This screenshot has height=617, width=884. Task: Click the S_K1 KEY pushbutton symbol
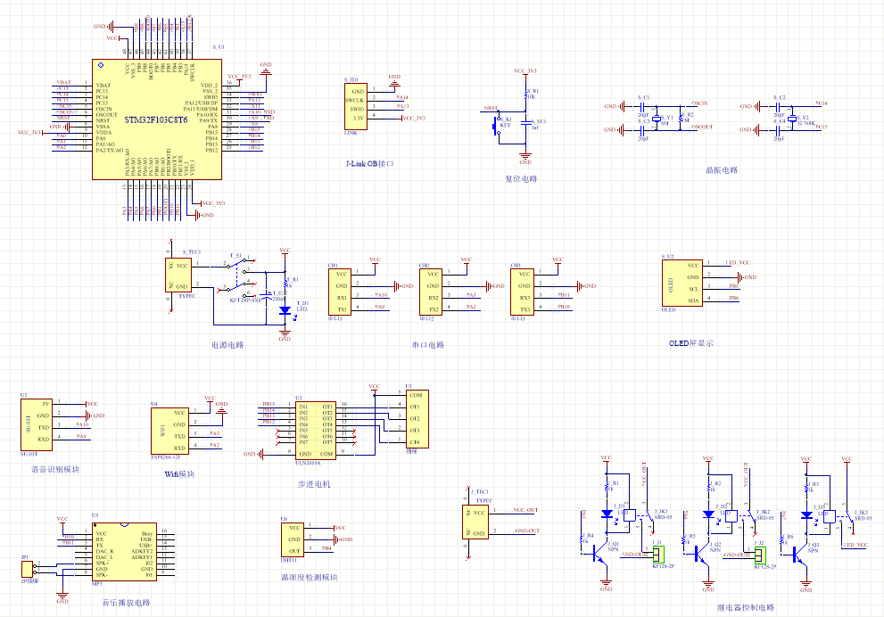pos(497,126)
